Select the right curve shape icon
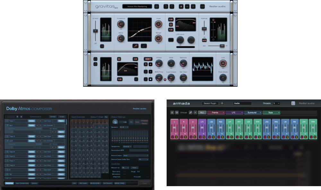This screenshot has width=321, height=190. pos(144,46)
